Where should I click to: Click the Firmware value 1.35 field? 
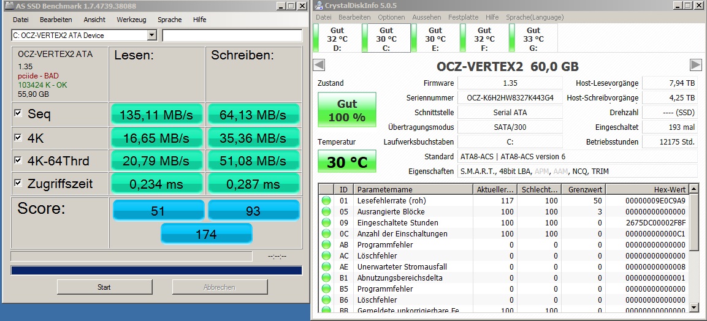click(x=510, y=83)
